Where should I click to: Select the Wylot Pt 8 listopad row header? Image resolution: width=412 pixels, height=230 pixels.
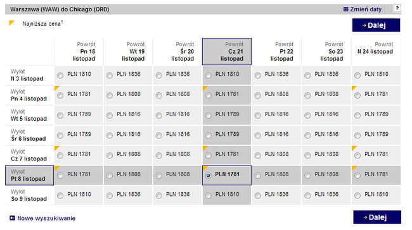29,175
